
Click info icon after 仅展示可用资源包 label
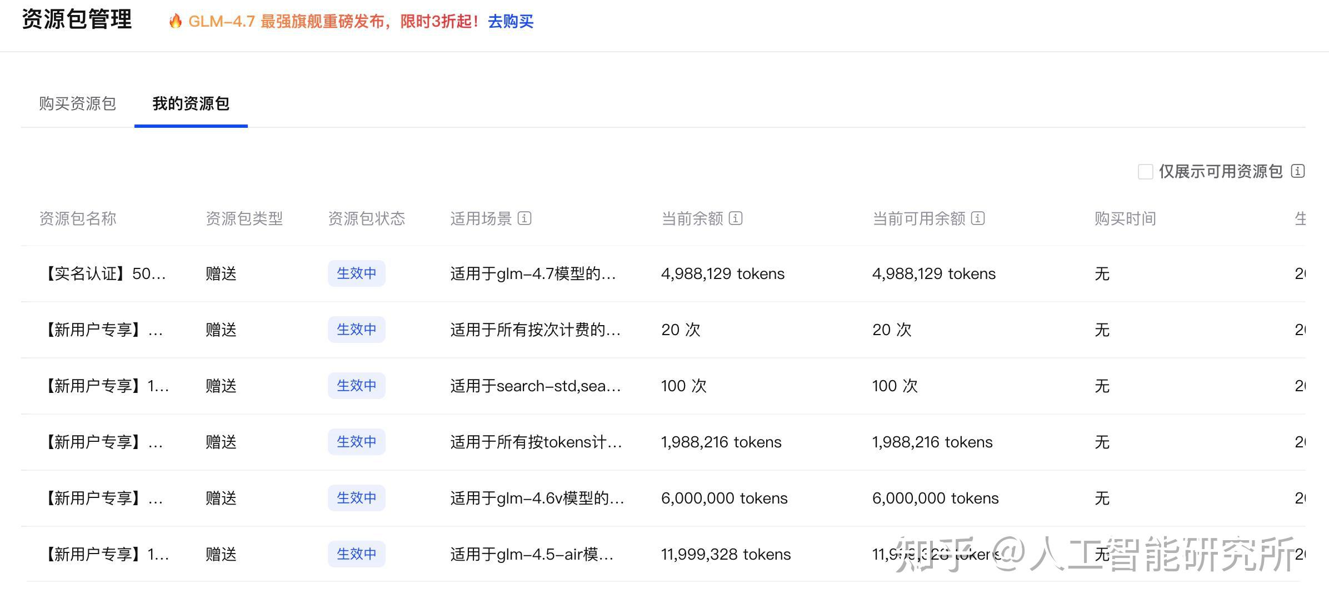pos(1298,171)
